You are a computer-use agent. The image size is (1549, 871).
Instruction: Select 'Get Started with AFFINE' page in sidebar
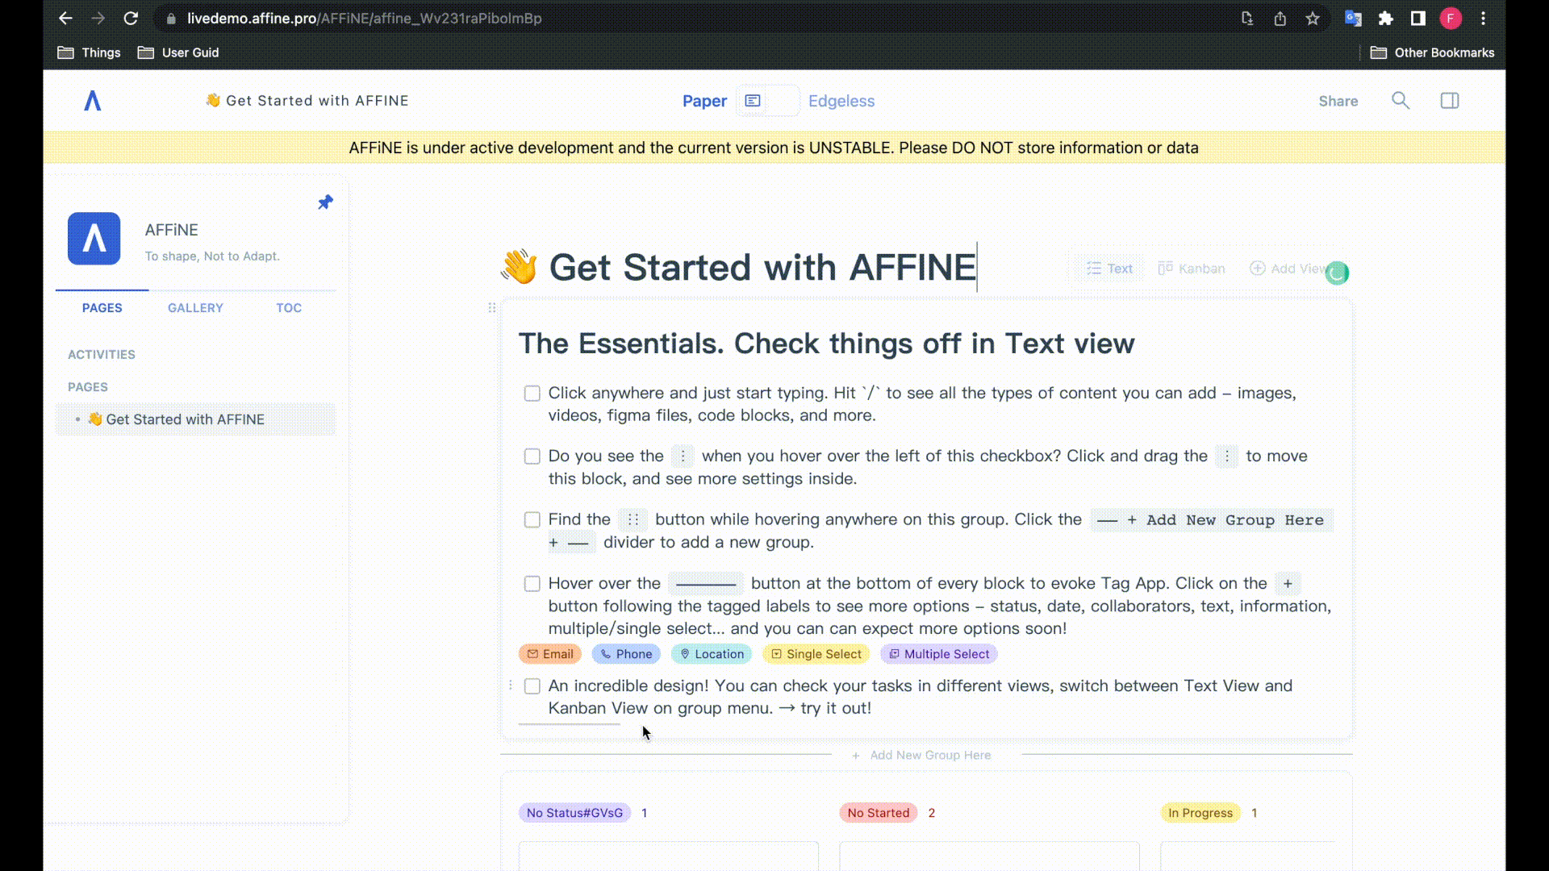[195, 419]
